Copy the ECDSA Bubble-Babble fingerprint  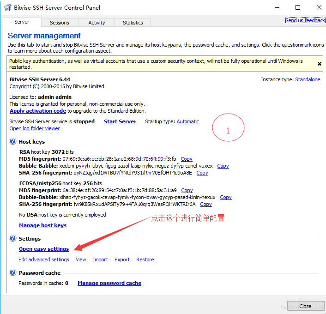pos(226,197)
